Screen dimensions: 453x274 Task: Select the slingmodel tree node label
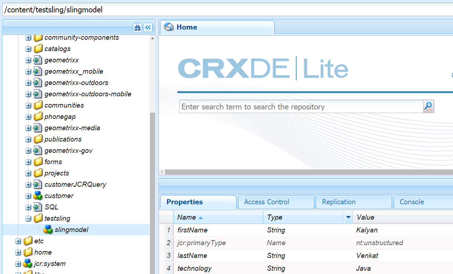click(x=71, y=230)
